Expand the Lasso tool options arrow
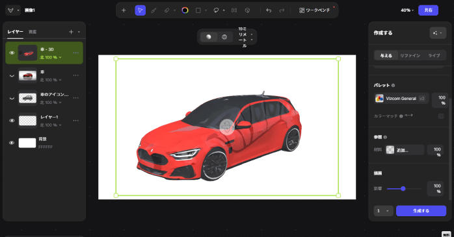Image resolution: width=454 pixels, height=237 pixels. click(224, 10)
